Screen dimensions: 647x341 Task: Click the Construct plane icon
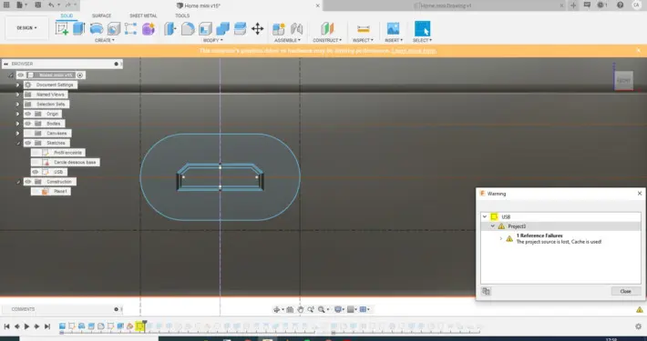tap(327, 29)
